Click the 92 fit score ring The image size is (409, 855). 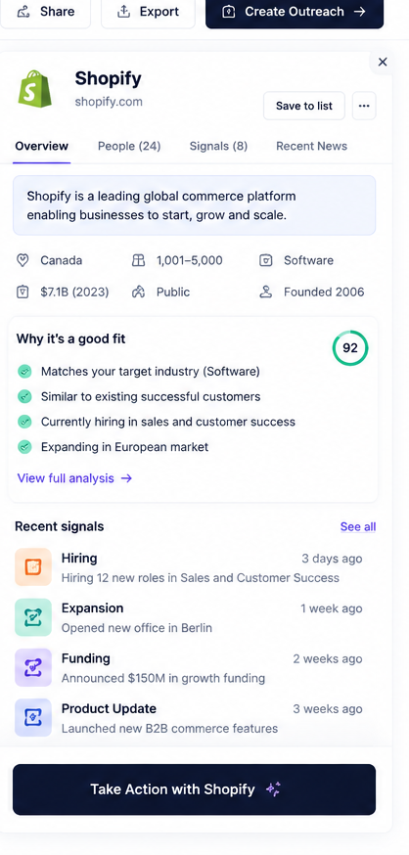(350, 347)
